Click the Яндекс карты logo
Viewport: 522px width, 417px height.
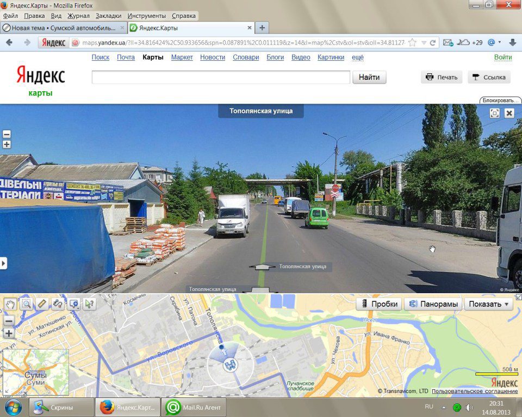coord(41,81)
